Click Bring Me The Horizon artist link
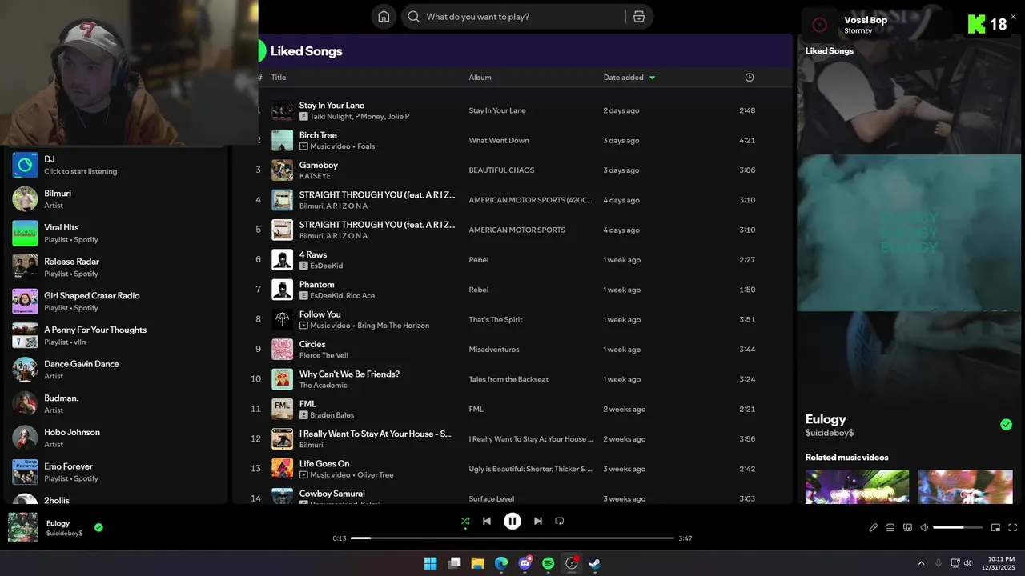Screen dimensions: 1025x576 click(x=393, y=326)
